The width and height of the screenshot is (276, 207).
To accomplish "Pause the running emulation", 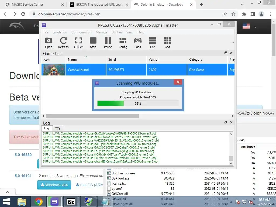I will (108, 43).
